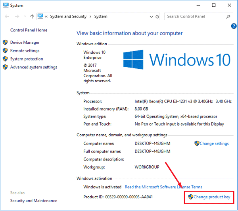Click the computer name DESKTOP-448JGHM value
This screenshot has height=211, width=238.
pyautogui.click(x=152, y=143)
